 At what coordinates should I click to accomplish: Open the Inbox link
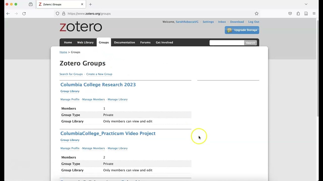click(x=222, y=22)
